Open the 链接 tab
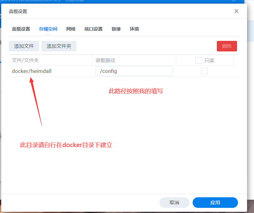Screen dimensions: 254x213 [x=116, y=29]
